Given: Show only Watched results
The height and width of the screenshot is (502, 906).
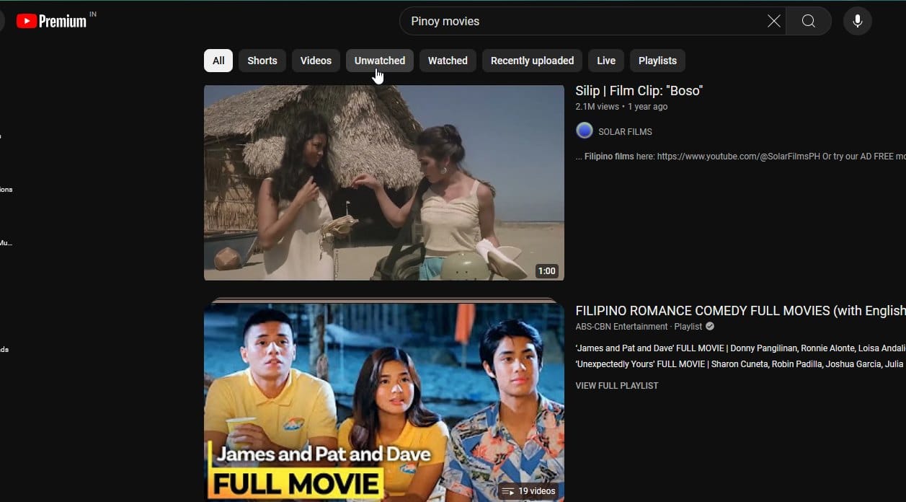Looking at the screenshot, I should 448,61.
